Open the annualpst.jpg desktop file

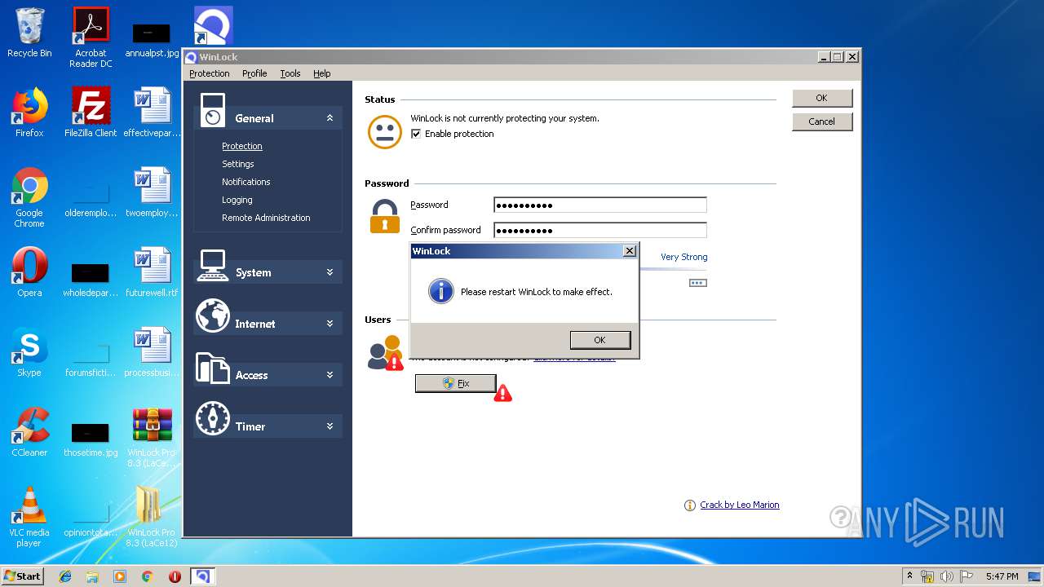(152, 41)
